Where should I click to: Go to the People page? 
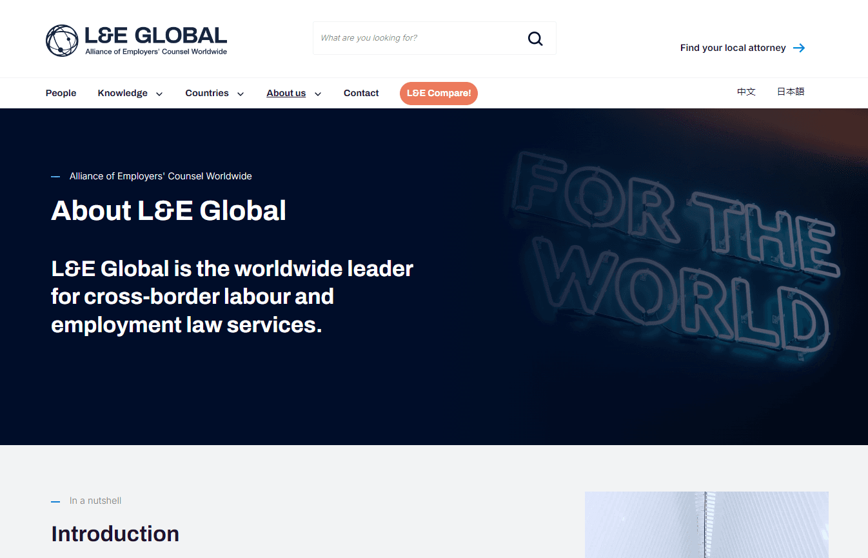tap(61, 93)
